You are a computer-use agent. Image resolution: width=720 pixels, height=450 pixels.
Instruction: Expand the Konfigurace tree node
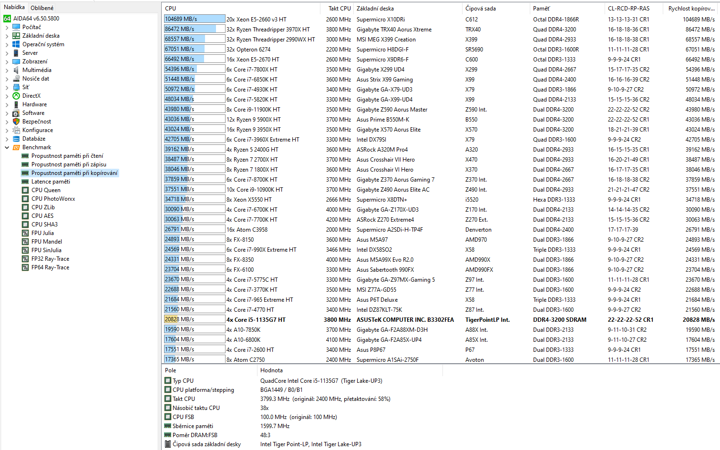pos(7,131)
